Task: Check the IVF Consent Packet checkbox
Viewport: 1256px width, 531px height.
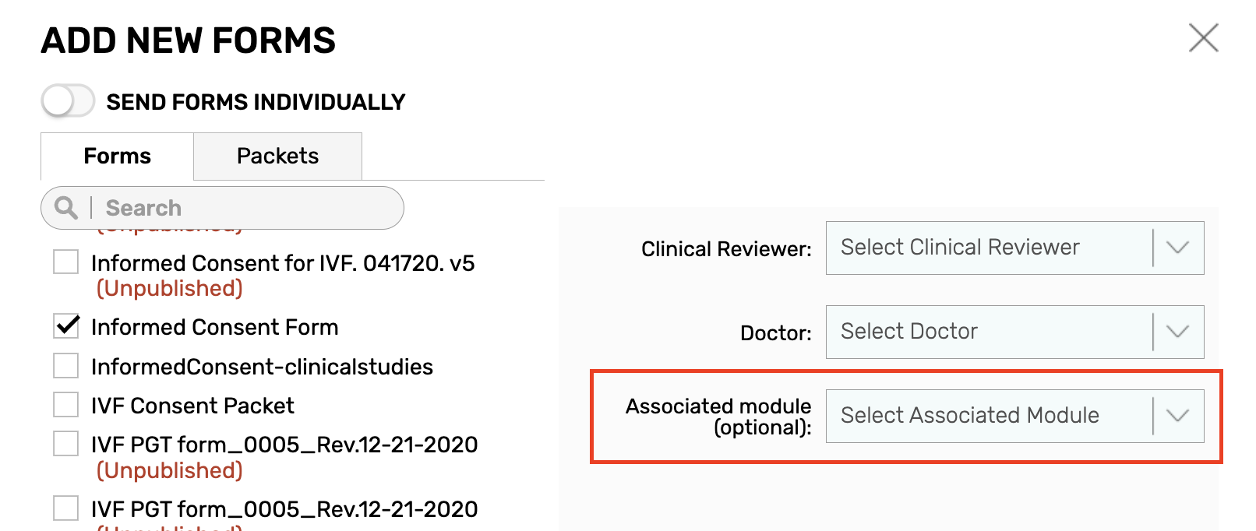Action: point(66,405)
